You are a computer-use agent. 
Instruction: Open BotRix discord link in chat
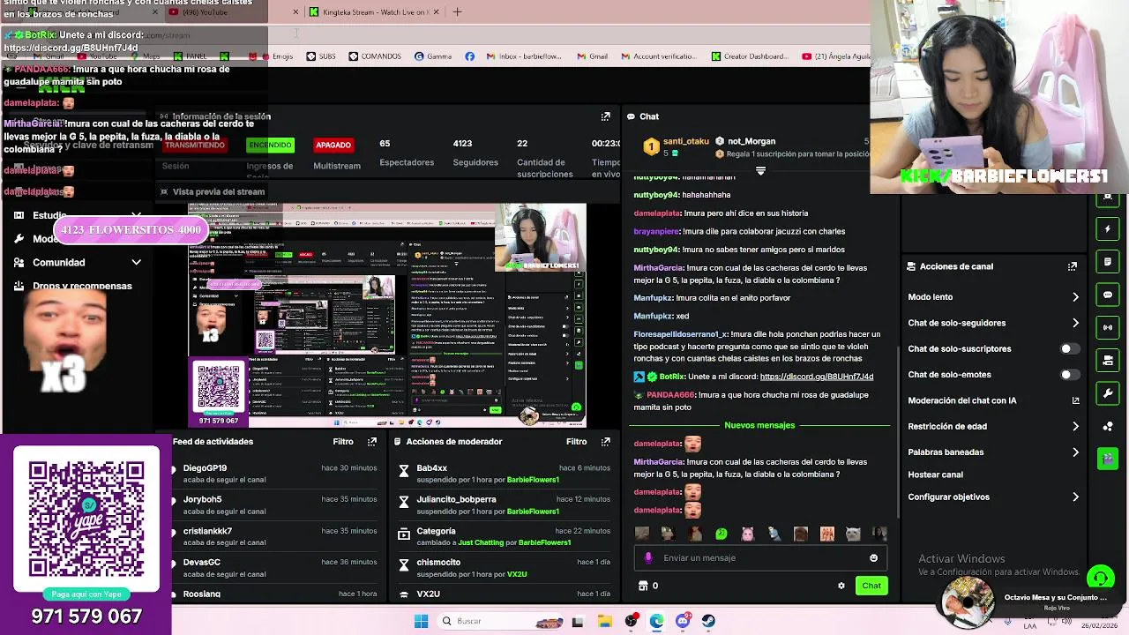[817, 377]
